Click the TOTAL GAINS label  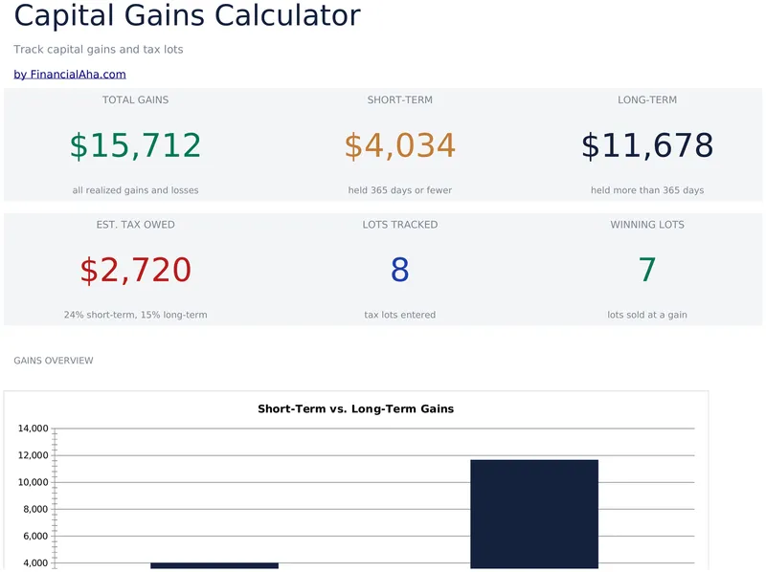click(x=135, y=99)
